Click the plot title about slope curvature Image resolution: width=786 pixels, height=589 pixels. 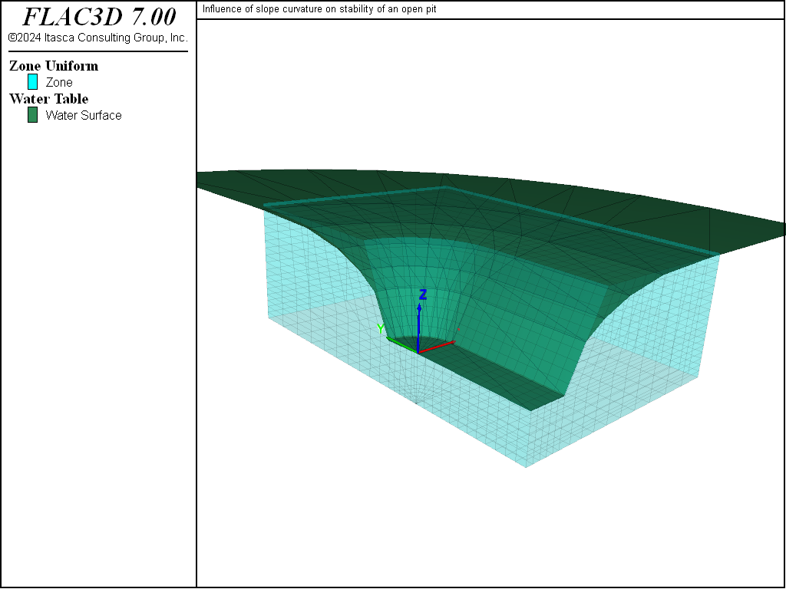pos(319,9)
